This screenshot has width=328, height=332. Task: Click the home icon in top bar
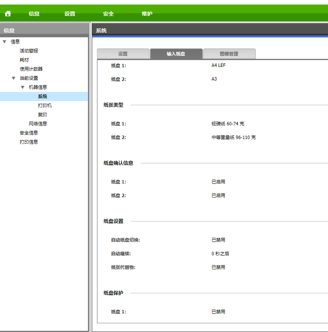(x=8, y=14)
